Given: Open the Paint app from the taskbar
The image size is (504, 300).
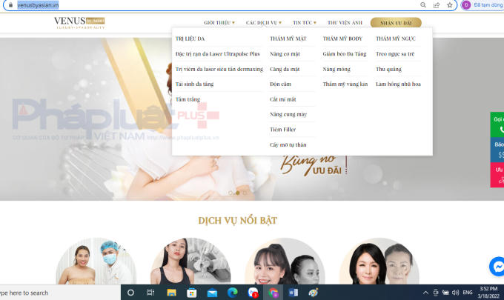Looking at the screenshot, I should coord(313,293).
